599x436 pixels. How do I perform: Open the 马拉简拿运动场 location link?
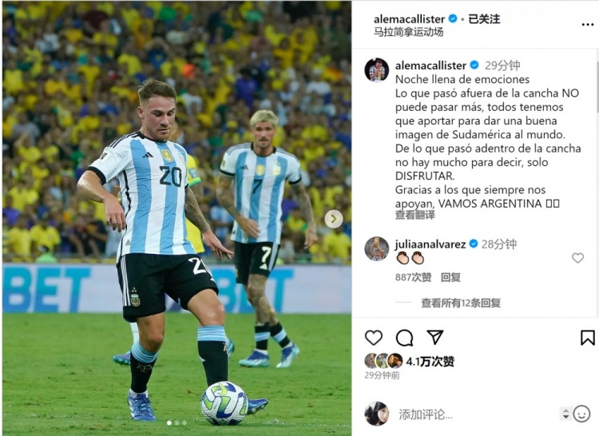click(408, 32)
